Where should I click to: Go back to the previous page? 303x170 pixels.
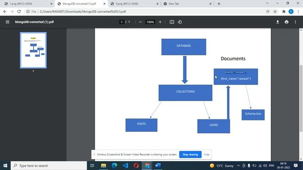click(5, 11)
